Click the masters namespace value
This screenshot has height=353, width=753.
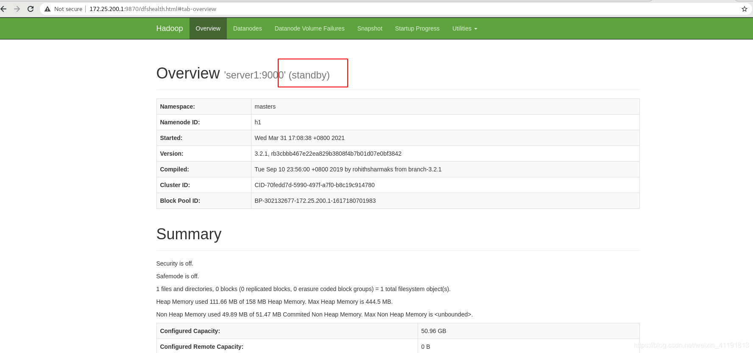pyautogui.click(x=265, y=106)
